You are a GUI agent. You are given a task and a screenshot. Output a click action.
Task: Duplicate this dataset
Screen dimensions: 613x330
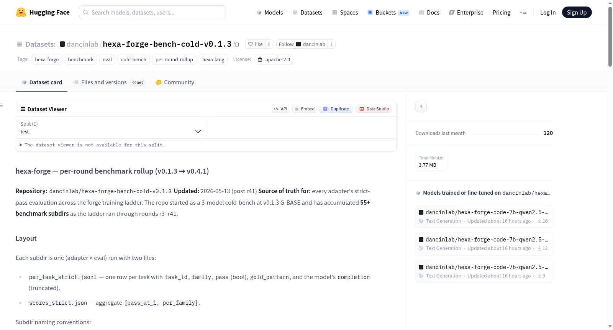click(336, 109)
